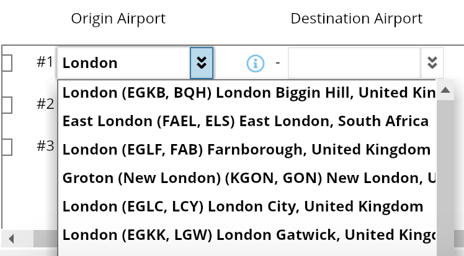Focus the empty Destination Airport input field
This screenshot has height=256, width=464.
354,63
